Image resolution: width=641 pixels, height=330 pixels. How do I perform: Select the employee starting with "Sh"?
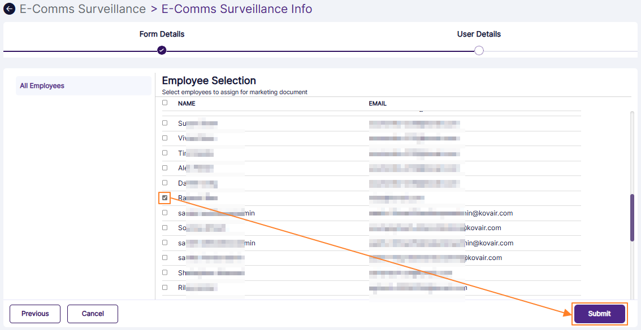click(x=165, y=272)
